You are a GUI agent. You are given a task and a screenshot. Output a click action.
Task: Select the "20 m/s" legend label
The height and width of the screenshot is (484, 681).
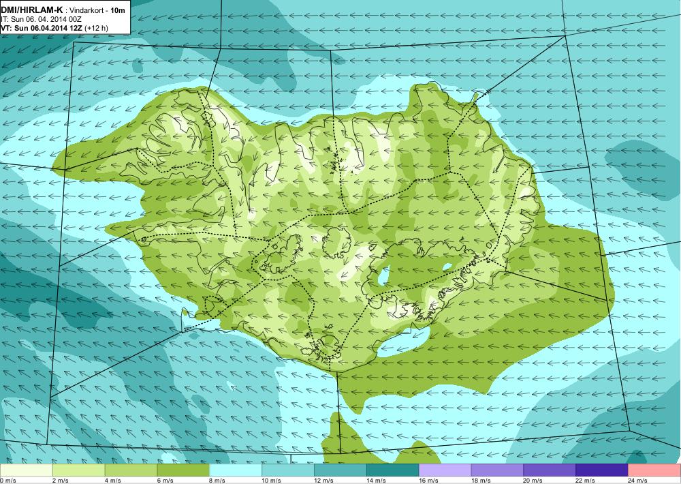[x=533, y=481]
